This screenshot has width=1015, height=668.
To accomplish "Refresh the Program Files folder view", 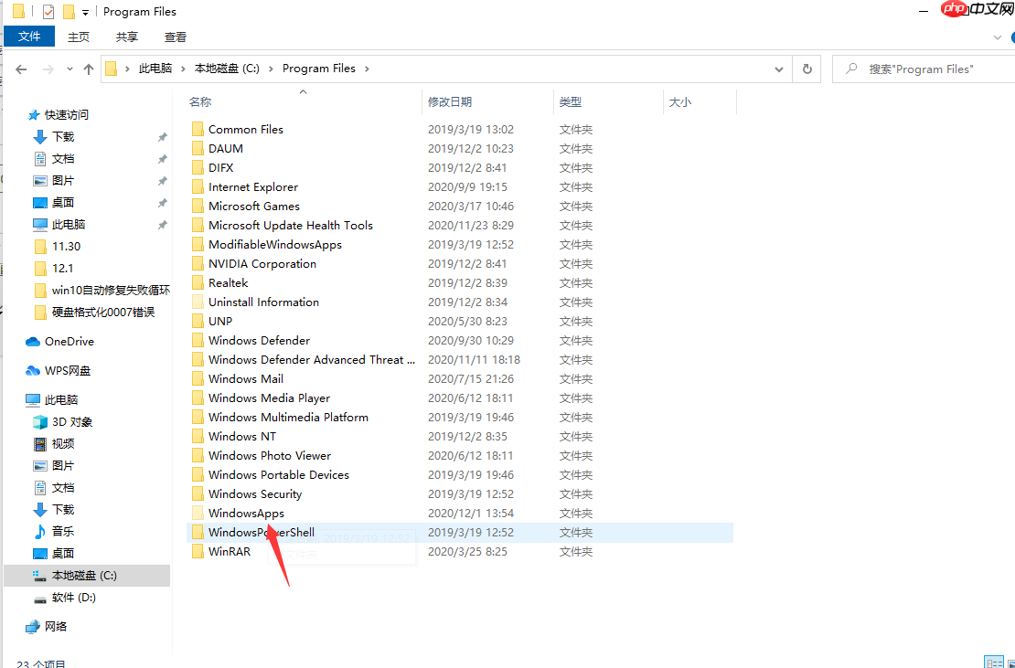I will click(x=807, y=69).
